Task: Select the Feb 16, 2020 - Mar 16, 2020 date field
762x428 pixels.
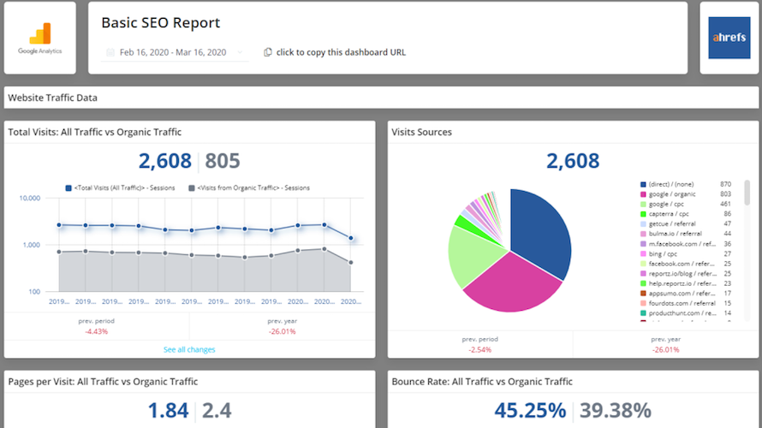Action: (x=175, y=52)
